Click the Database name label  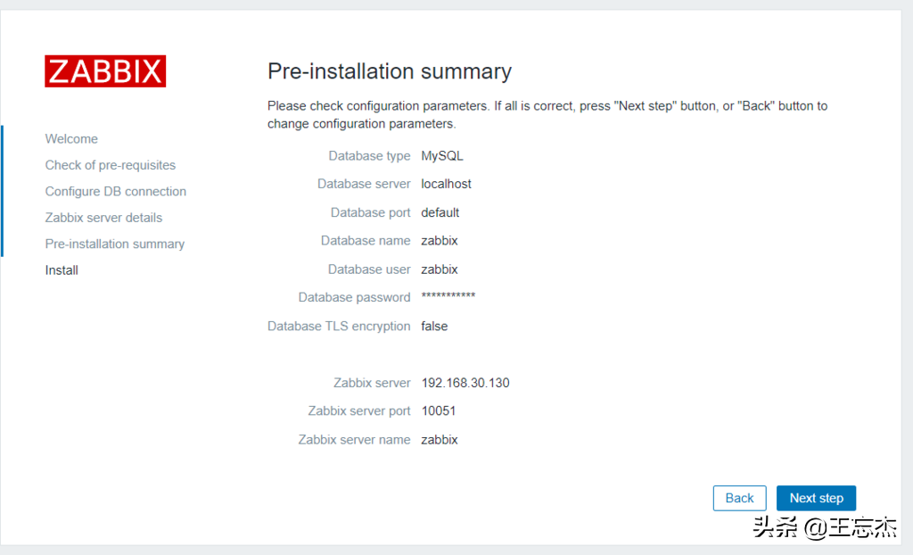(366, 241)
